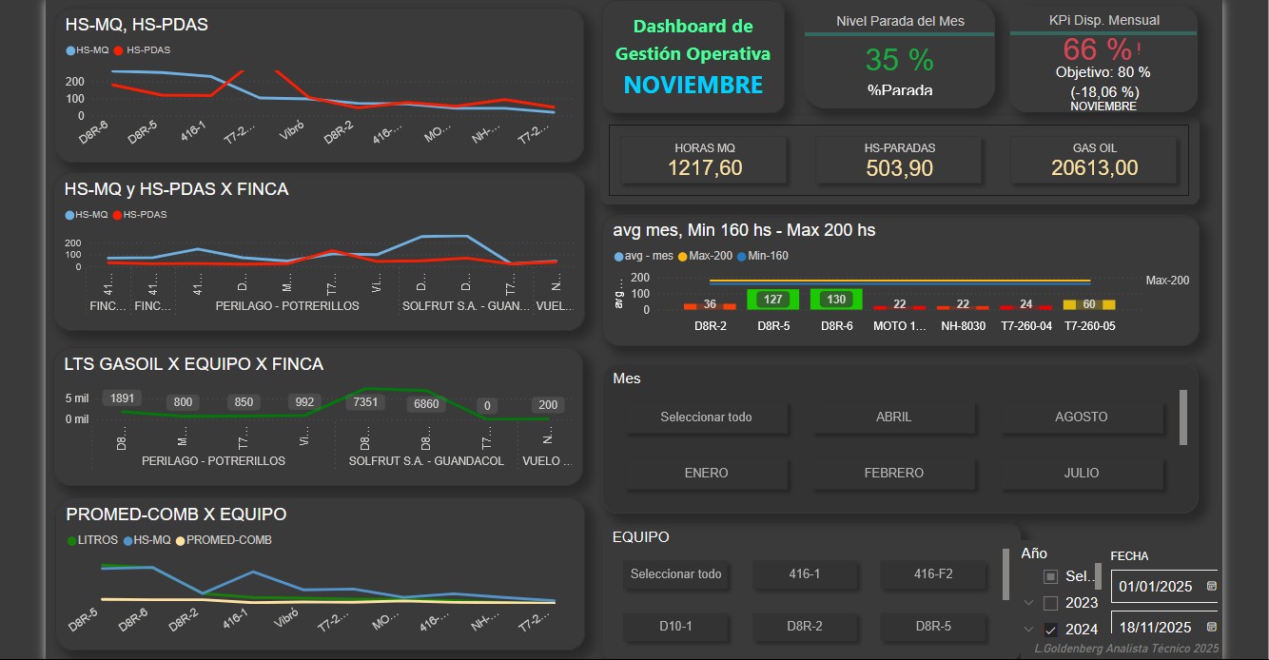The image size is (1269, 660).
Task: Filter equipment by 416-F2
Action: [932, 573]
